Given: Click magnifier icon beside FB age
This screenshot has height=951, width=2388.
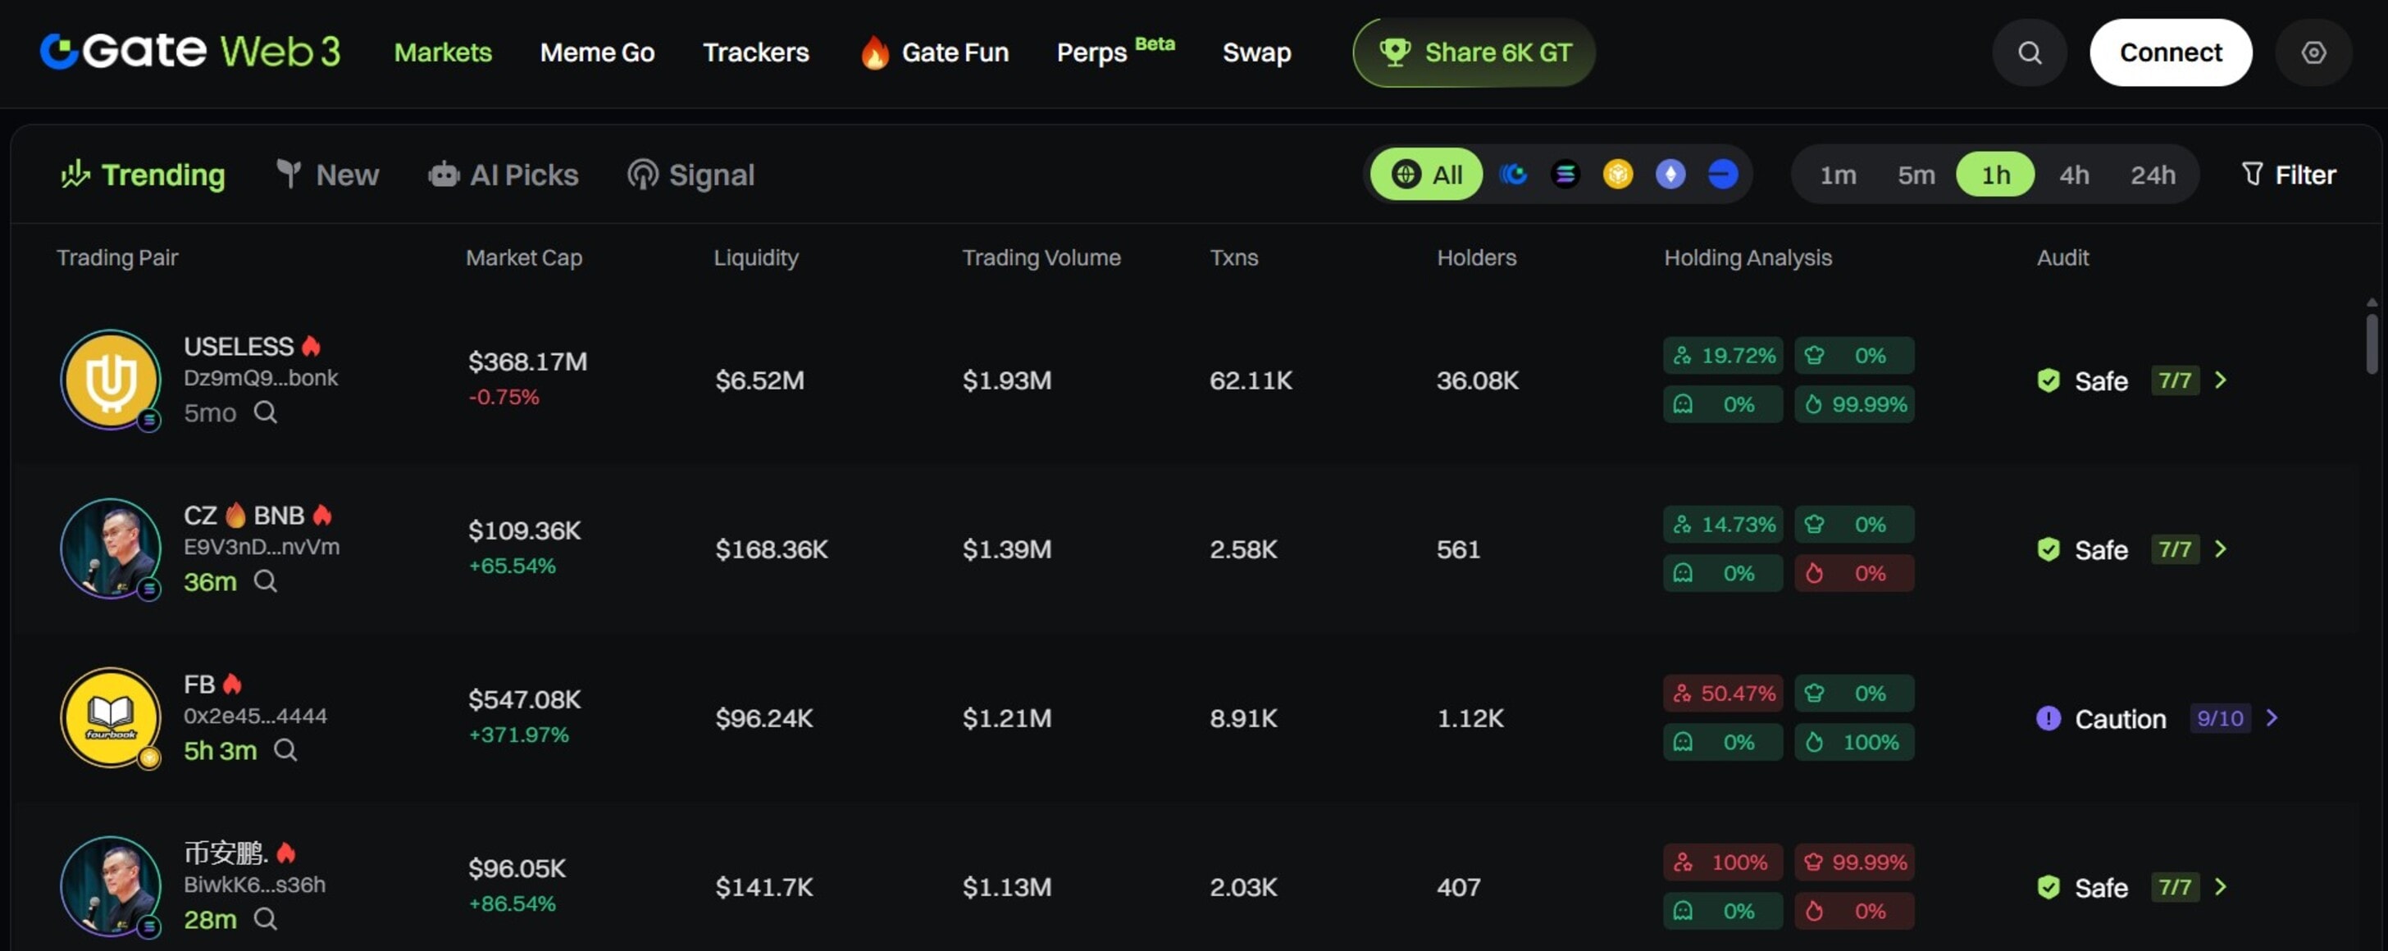Looking at the screenshot, I should click(x=285, y=750).
